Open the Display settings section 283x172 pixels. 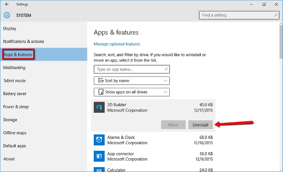click(x=10, y=28)
